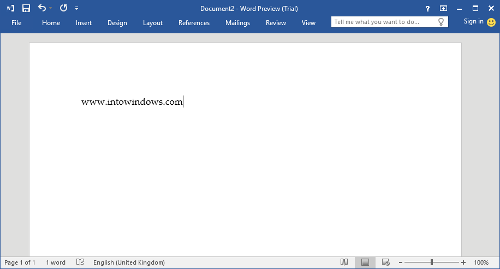Select the Design tab

tap(117, 22)
